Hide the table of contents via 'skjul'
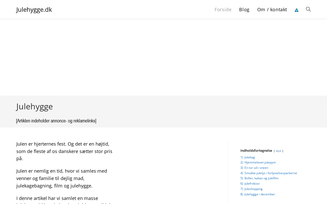This screenshot has height=204, width=327. click(278, 151)
